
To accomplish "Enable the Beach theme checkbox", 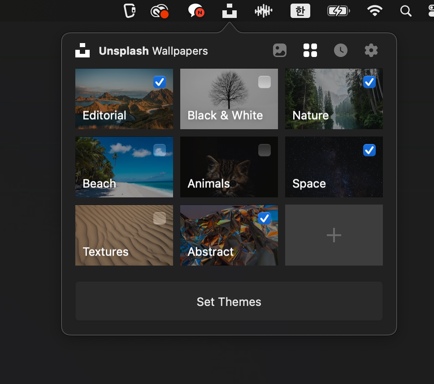I will click(x=160, y=150).
